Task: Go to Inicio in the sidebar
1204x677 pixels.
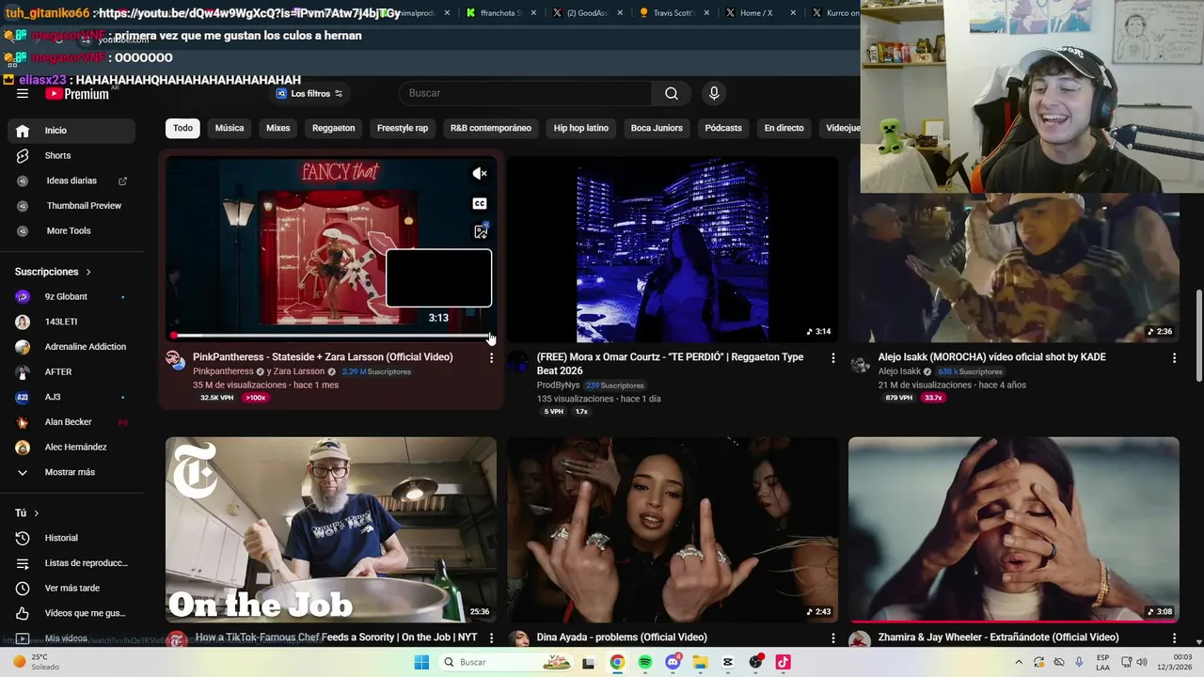Action: point(71,131)
